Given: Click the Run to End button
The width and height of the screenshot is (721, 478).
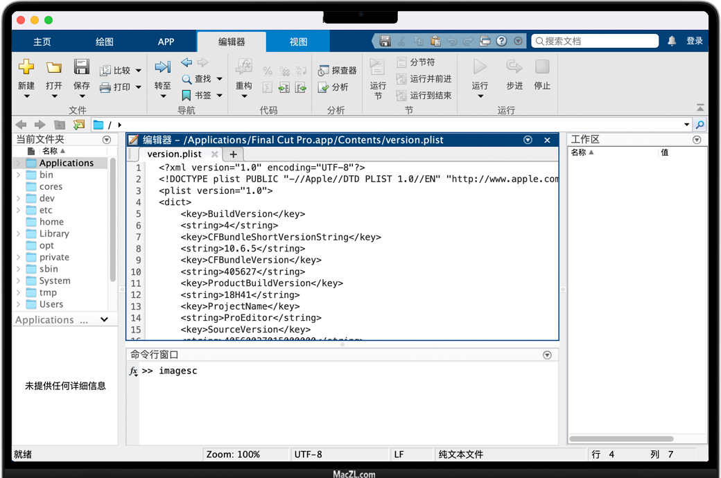Looking at the screenshot, I should pos(424,96).
